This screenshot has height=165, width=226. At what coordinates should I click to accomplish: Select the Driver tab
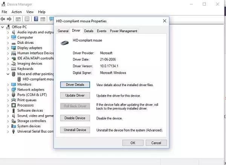pyautogui.click(x=76, y=31)
